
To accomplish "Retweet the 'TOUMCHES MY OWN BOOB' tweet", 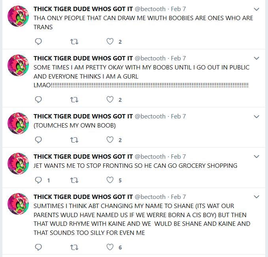I will pyautogui.click(x=74, y=140).
